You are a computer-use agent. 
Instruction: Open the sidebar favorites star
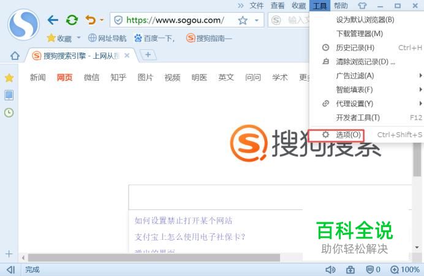9,78
